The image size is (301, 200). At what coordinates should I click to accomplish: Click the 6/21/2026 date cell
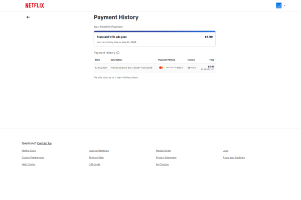(x=101, y=68)
